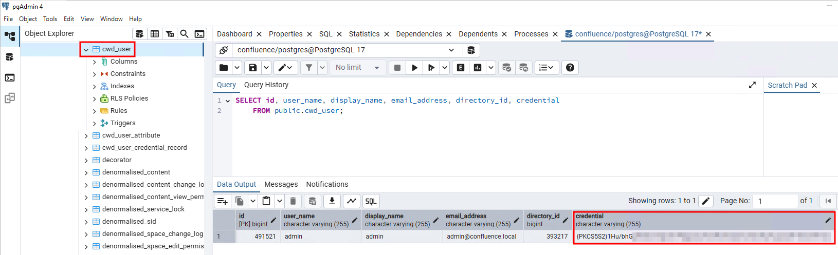Open Schema Diff icon in left sidebar
Image resolution: width=838 pixels, height=255 pixels.
click(10, 98)
